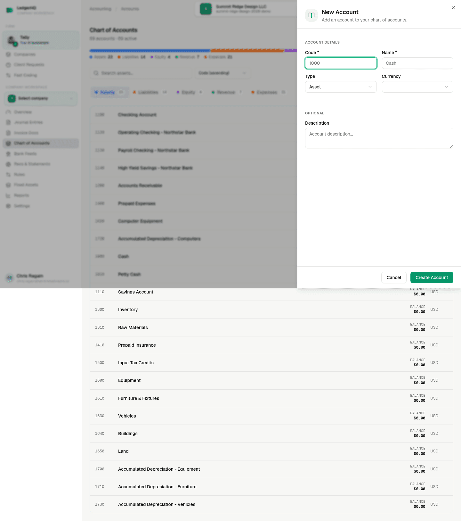Click the Accounts breadcrumb link
461x521 pixels.
pos(130,9)
